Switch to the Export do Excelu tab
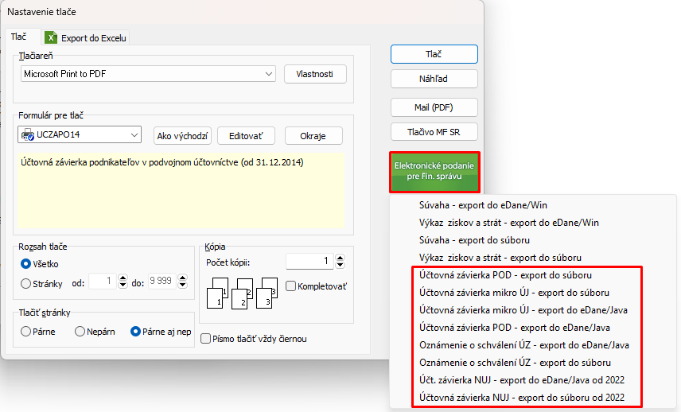681x412 pixels. pos(86,37)
